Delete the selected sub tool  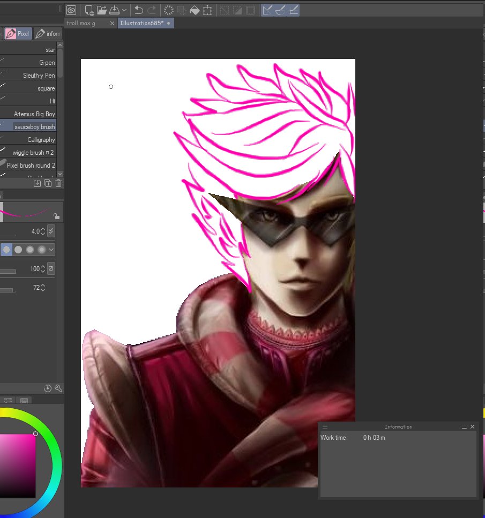58,183
